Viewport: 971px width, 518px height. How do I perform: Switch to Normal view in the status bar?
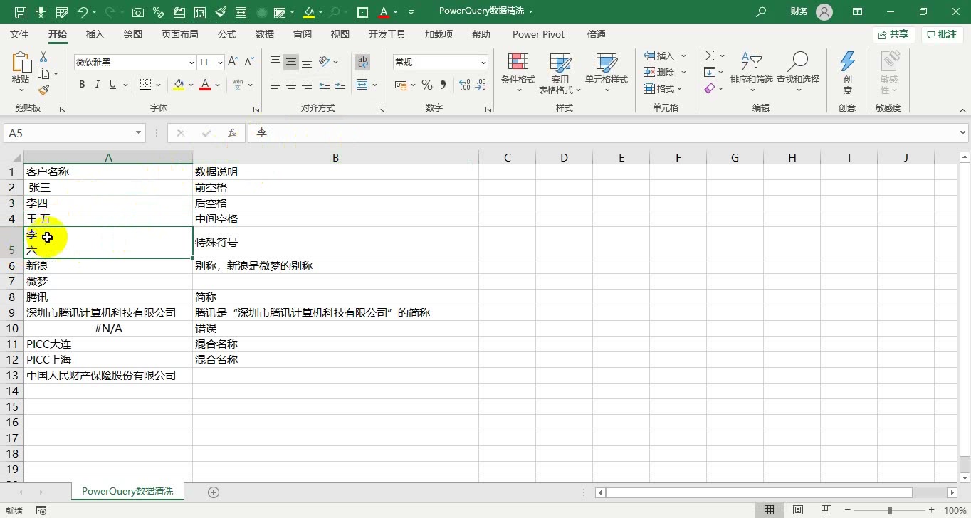click(x=770, y=510)
